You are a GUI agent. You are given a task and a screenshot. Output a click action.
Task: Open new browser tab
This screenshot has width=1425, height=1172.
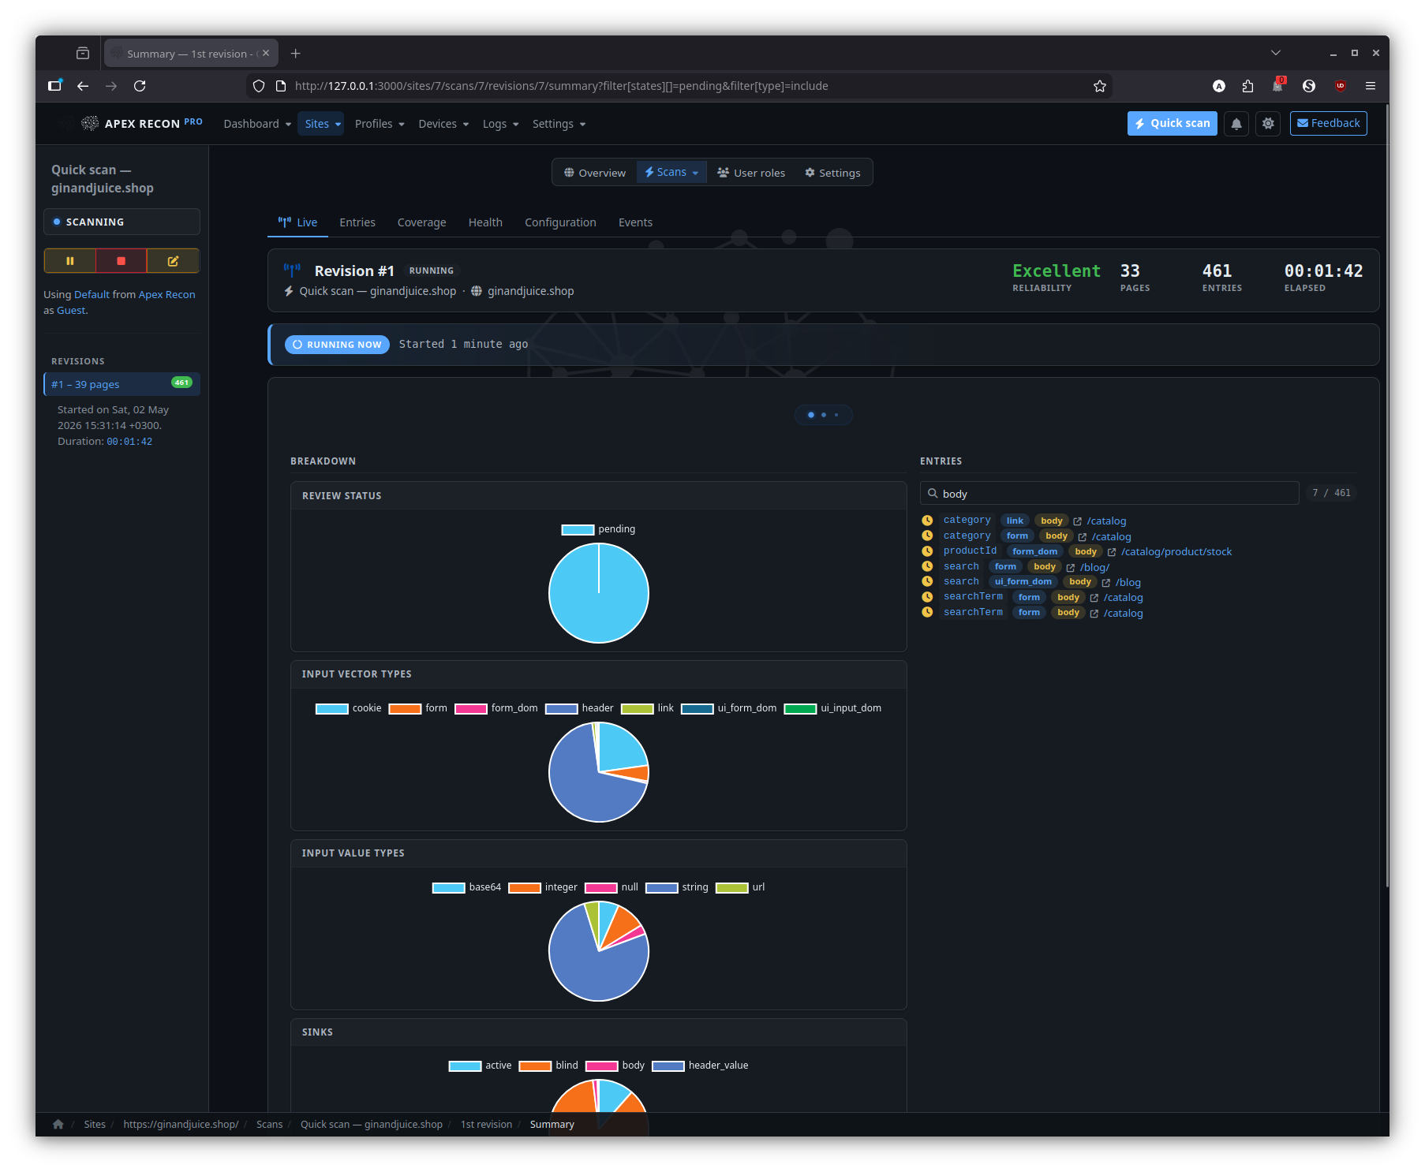[296, 54]
